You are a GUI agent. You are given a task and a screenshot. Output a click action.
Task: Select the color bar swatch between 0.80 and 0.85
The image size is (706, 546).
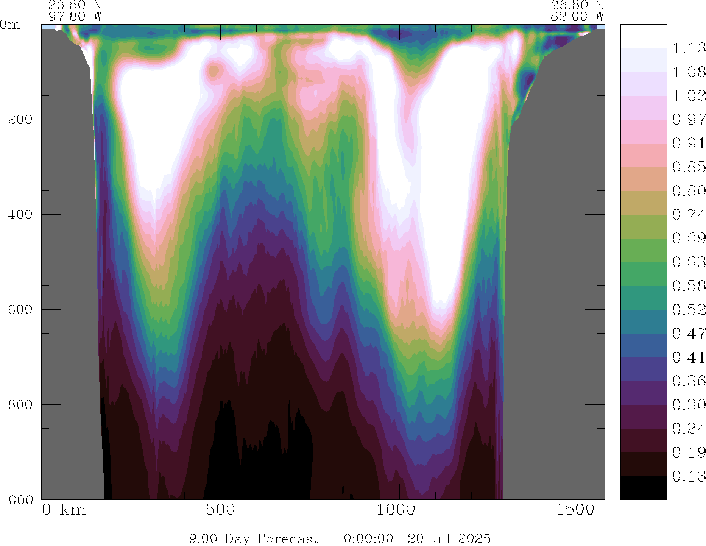(x=643, y=179)
